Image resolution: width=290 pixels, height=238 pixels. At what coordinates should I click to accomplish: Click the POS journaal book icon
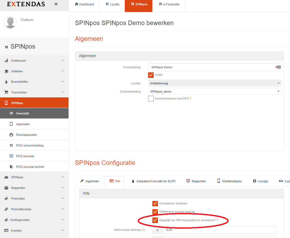click(x=11, y=156)
